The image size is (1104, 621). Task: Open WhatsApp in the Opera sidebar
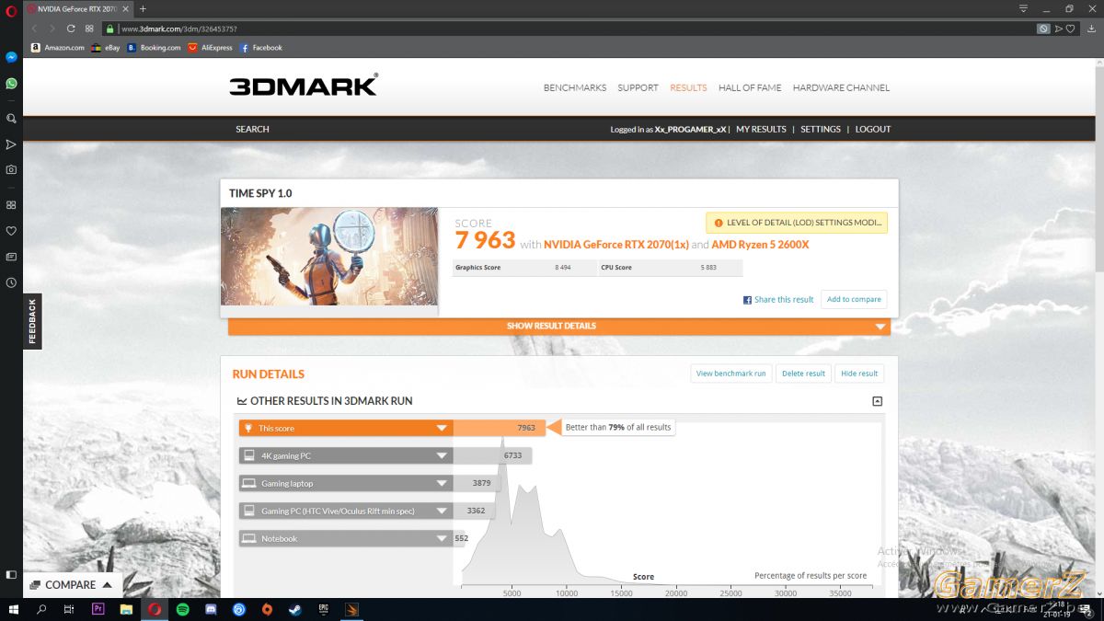(11, 83)
